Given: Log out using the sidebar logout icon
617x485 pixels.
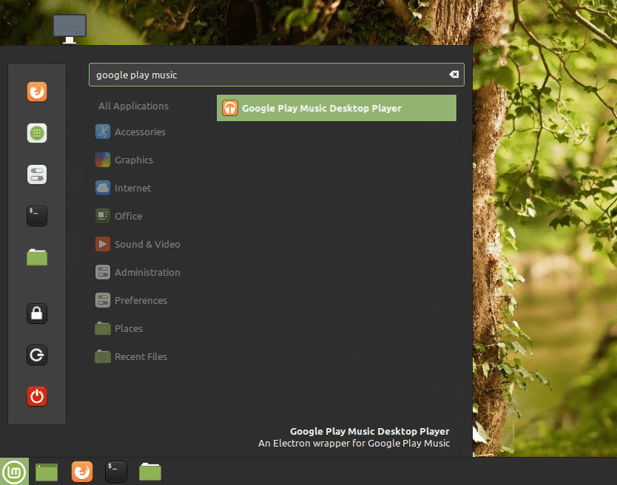Looking at the screenshot, I should (37, 355).
